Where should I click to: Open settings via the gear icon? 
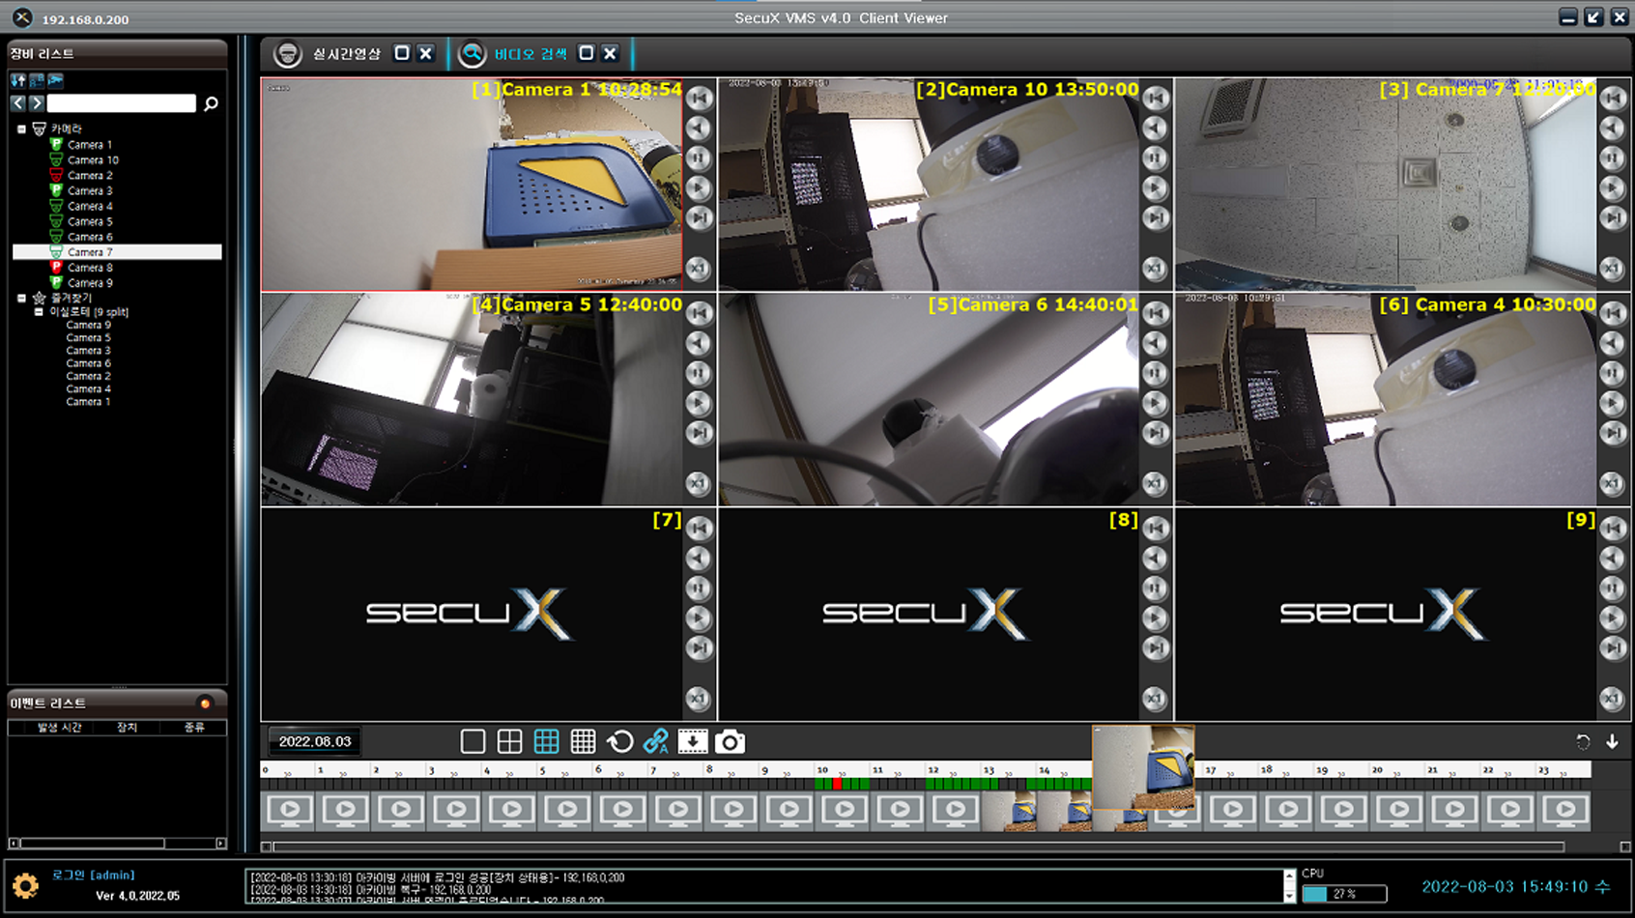[25, 885]
